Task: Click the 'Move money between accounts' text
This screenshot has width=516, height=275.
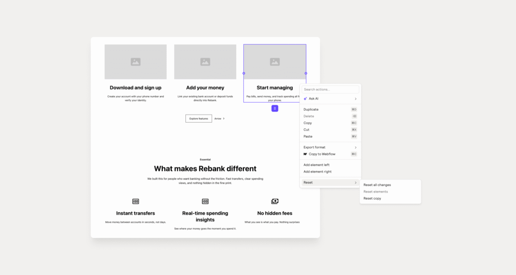Action: point(136,222)
